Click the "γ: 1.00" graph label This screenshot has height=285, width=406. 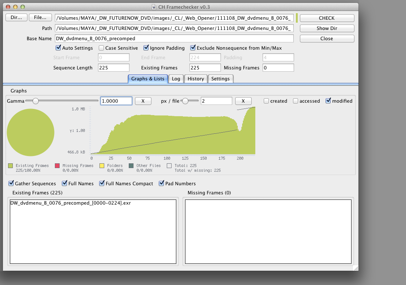77,130
